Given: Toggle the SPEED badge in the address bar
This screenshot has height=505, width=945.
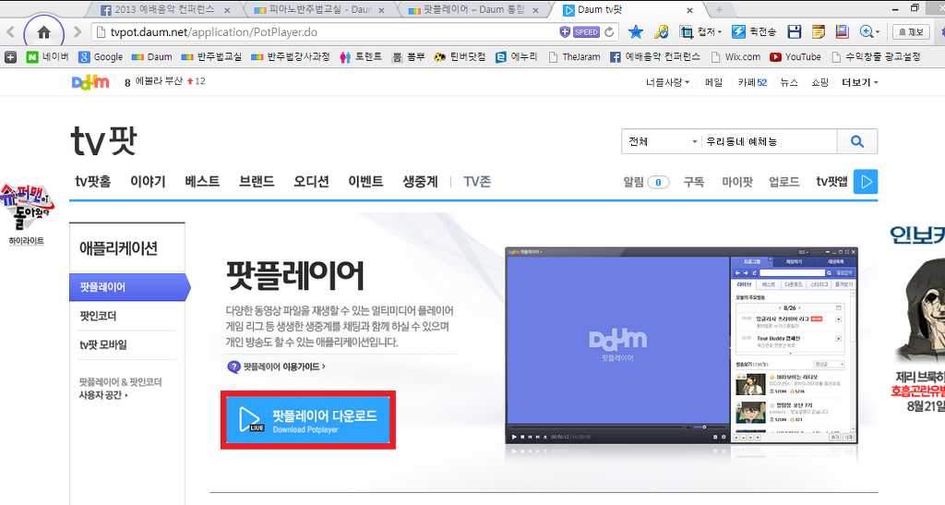Looking at the screenshot, I should (586, 32).
